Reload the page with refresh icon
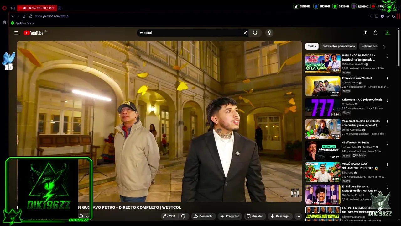401x226 pixels. pos(24,16)
